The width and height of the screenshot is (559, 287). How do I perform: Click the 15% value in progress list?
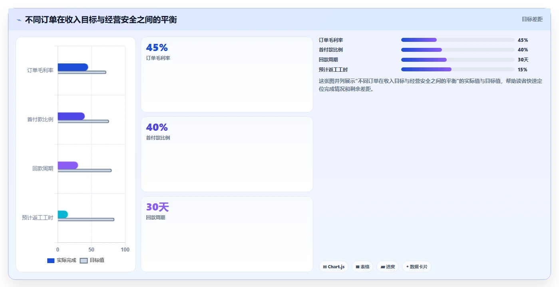[522, 70]
